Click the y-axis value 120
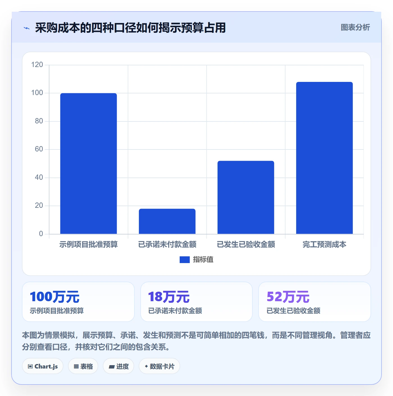 coord(37,65)
